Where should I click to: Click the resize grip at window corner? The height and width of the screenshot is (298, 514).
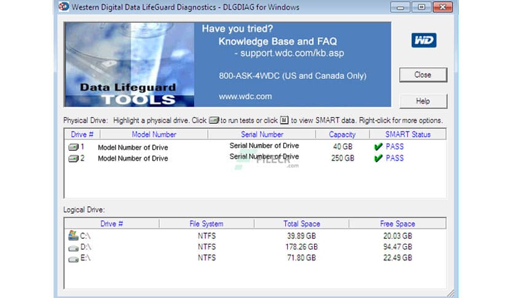click(x=451, y=293)
